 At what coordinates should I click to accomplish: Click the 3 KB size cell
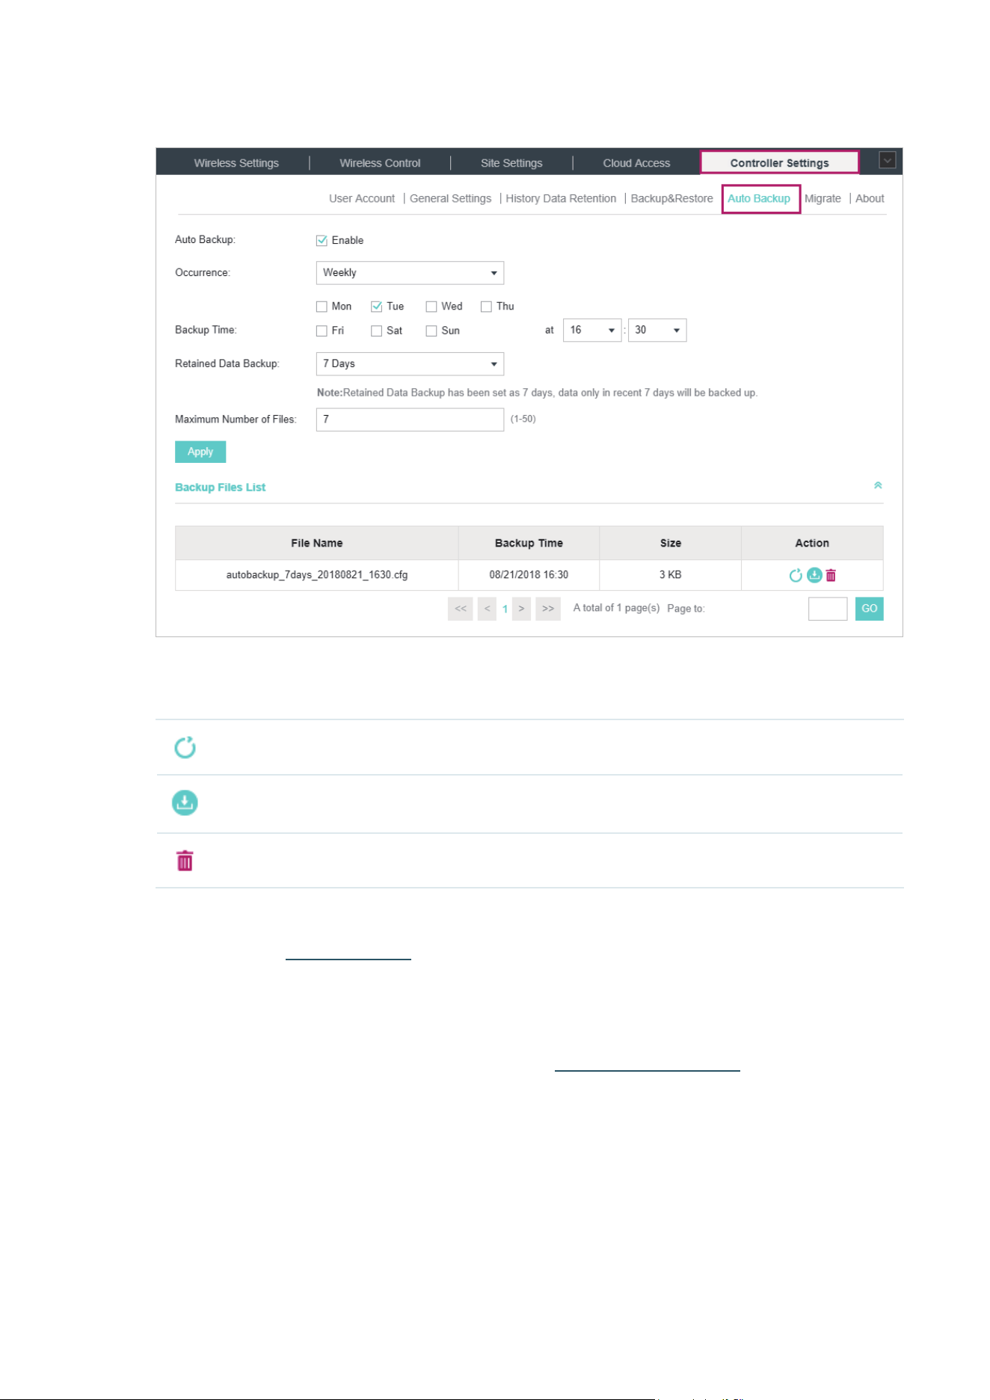[x=671, y=575]
